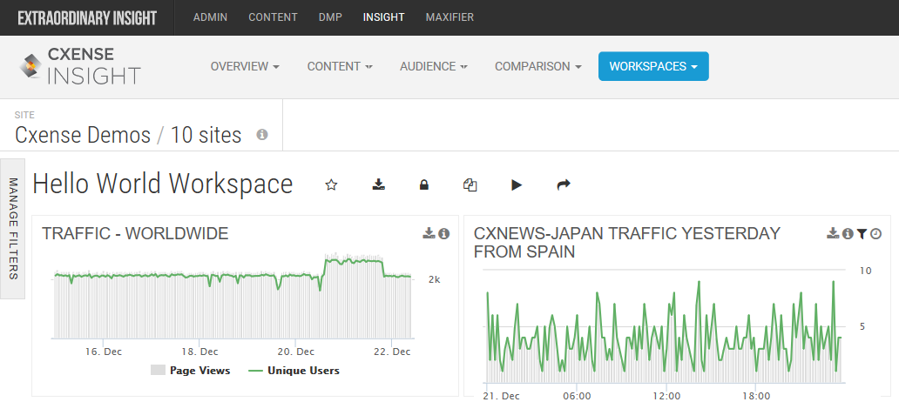The height and width of the screenshot is (402, 899).
Task: Click the lock icon for workspace
Action: [423, 185]
